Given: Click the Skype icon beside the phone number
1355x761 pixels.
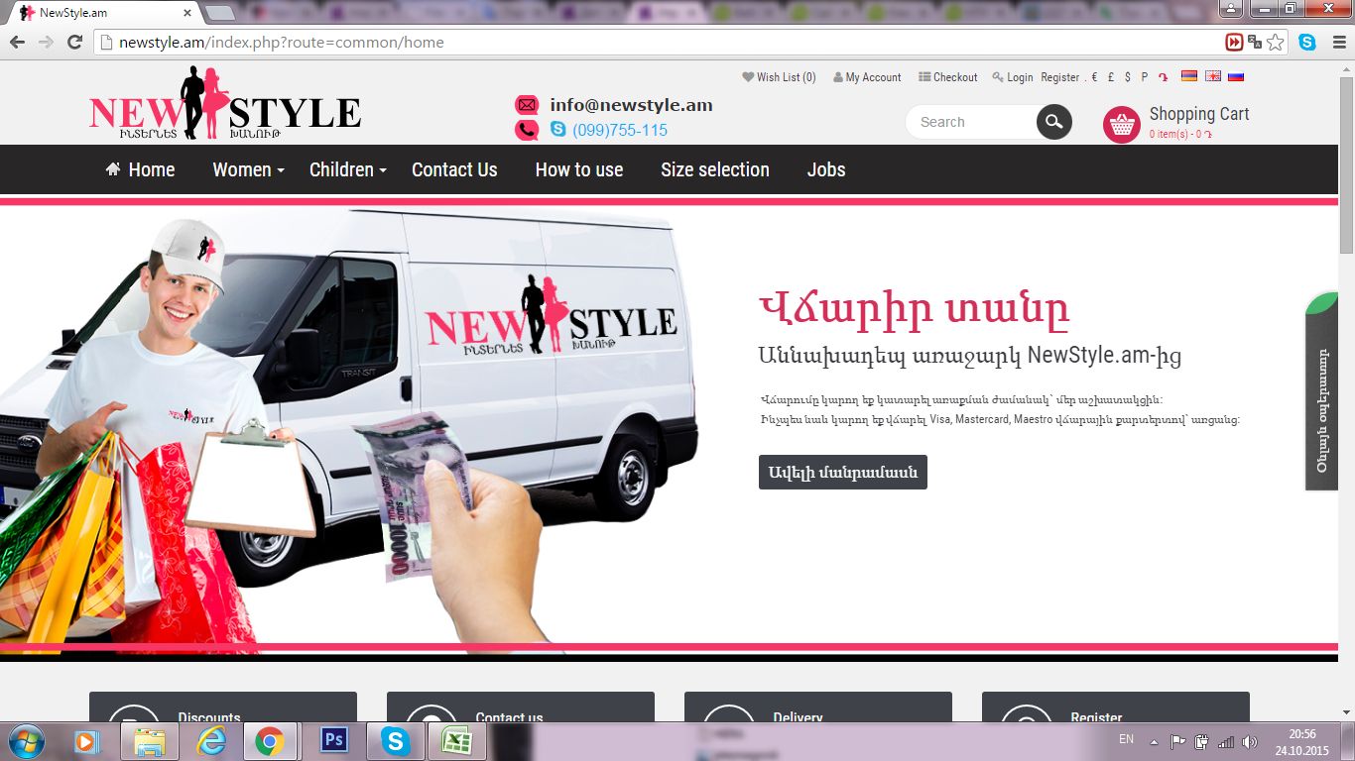Looking at the screenshot, I should click(558, 130).
